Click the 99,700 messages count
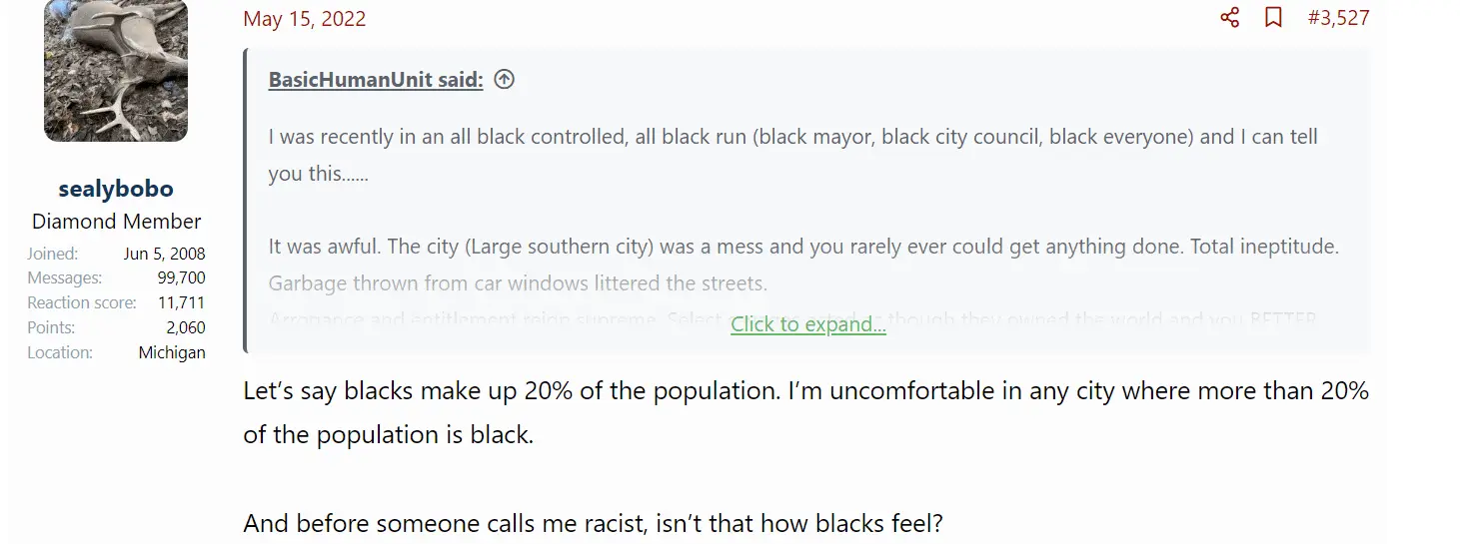1460x544 pixels. pos(181,277)
